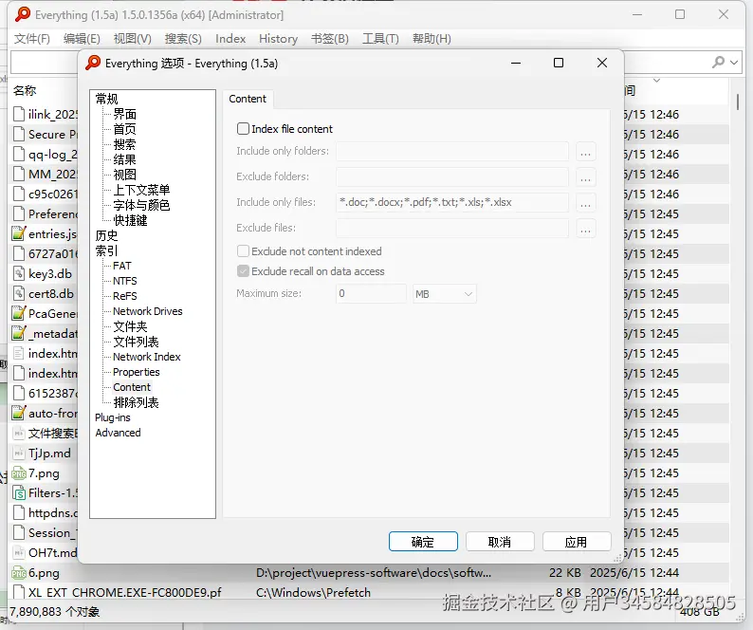Select the 6.png row in results list

point(370,573)
